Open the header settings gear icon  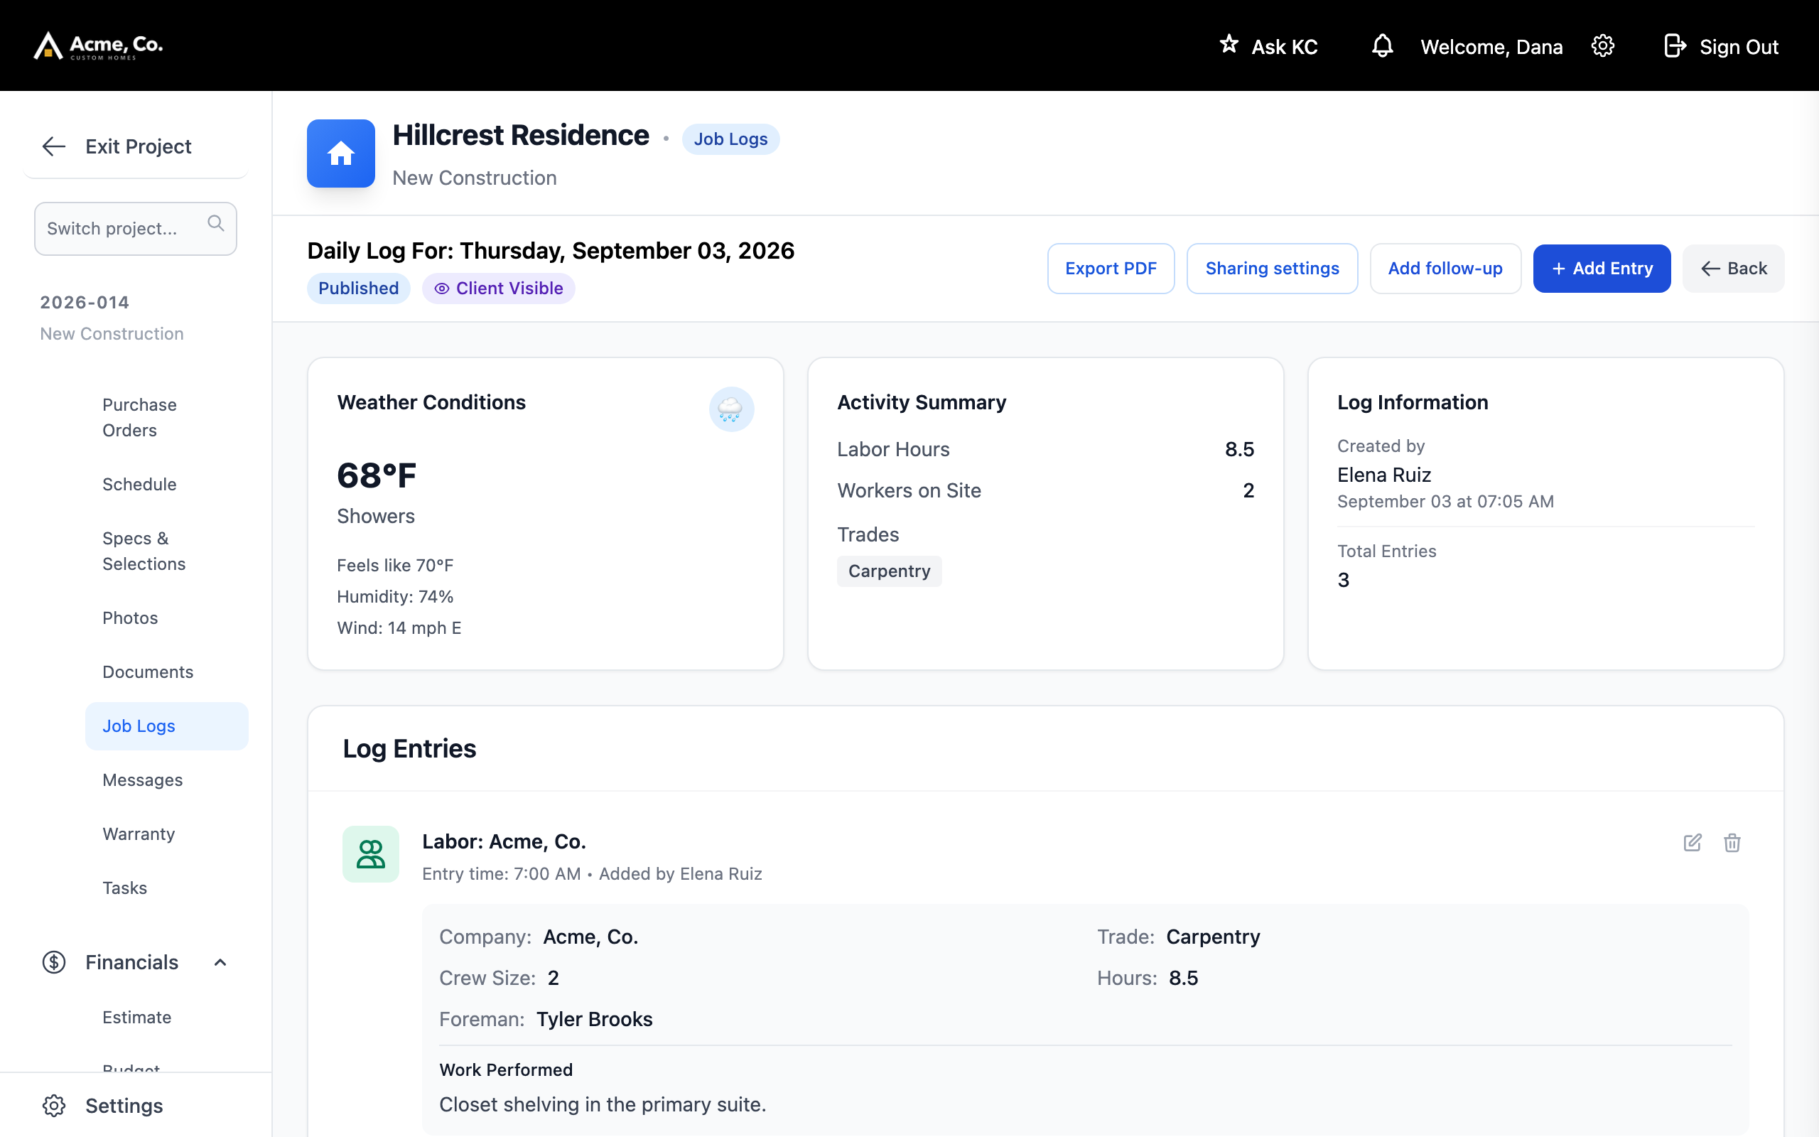(x=1602, y=46)
